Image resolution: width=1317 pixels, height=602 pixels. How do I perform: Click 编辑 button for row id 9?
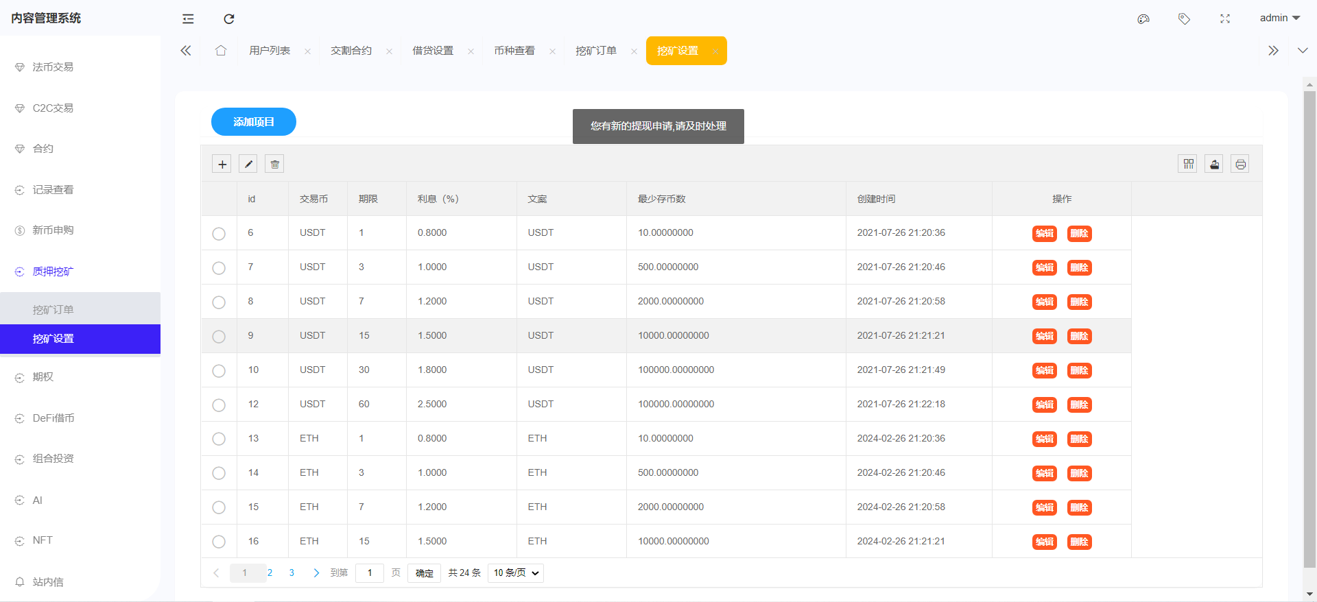[1044, 336]
